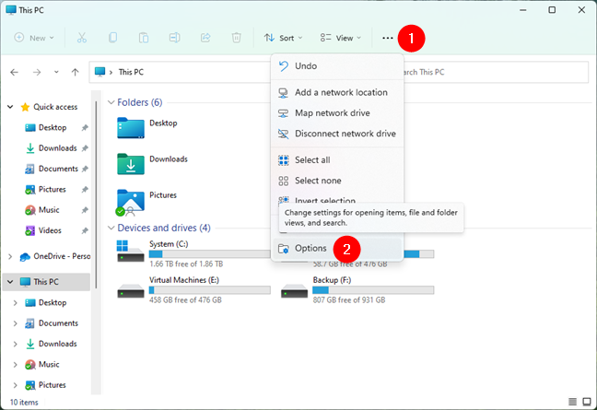Click the Virtual Machines (E:) usage bar

[209, 290]
